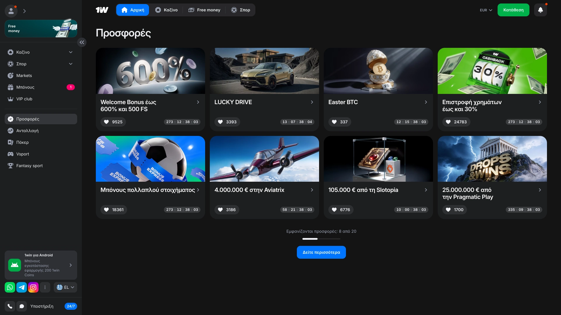This screenshot has width=561, height=315.
Task: Open the WhatsApp contact icon
Action: [10, 287]
